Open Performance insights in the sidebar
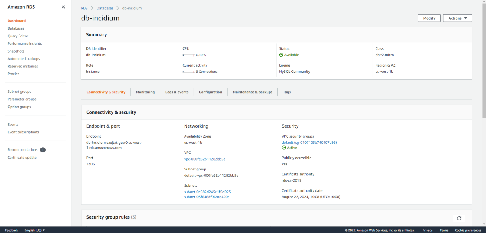This screenshot has width=486, height=233. pyautogui.click(x=25, y=44)
